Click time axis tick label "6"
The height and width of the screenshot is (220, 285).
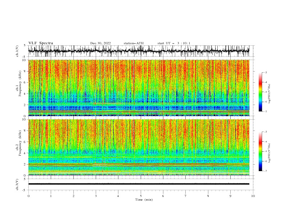(163, 196)
